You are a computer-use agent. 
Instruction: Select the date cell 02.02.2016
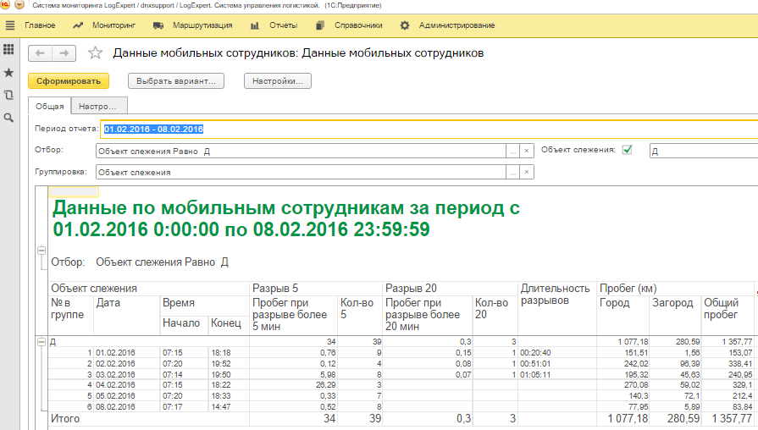point(127,363)
